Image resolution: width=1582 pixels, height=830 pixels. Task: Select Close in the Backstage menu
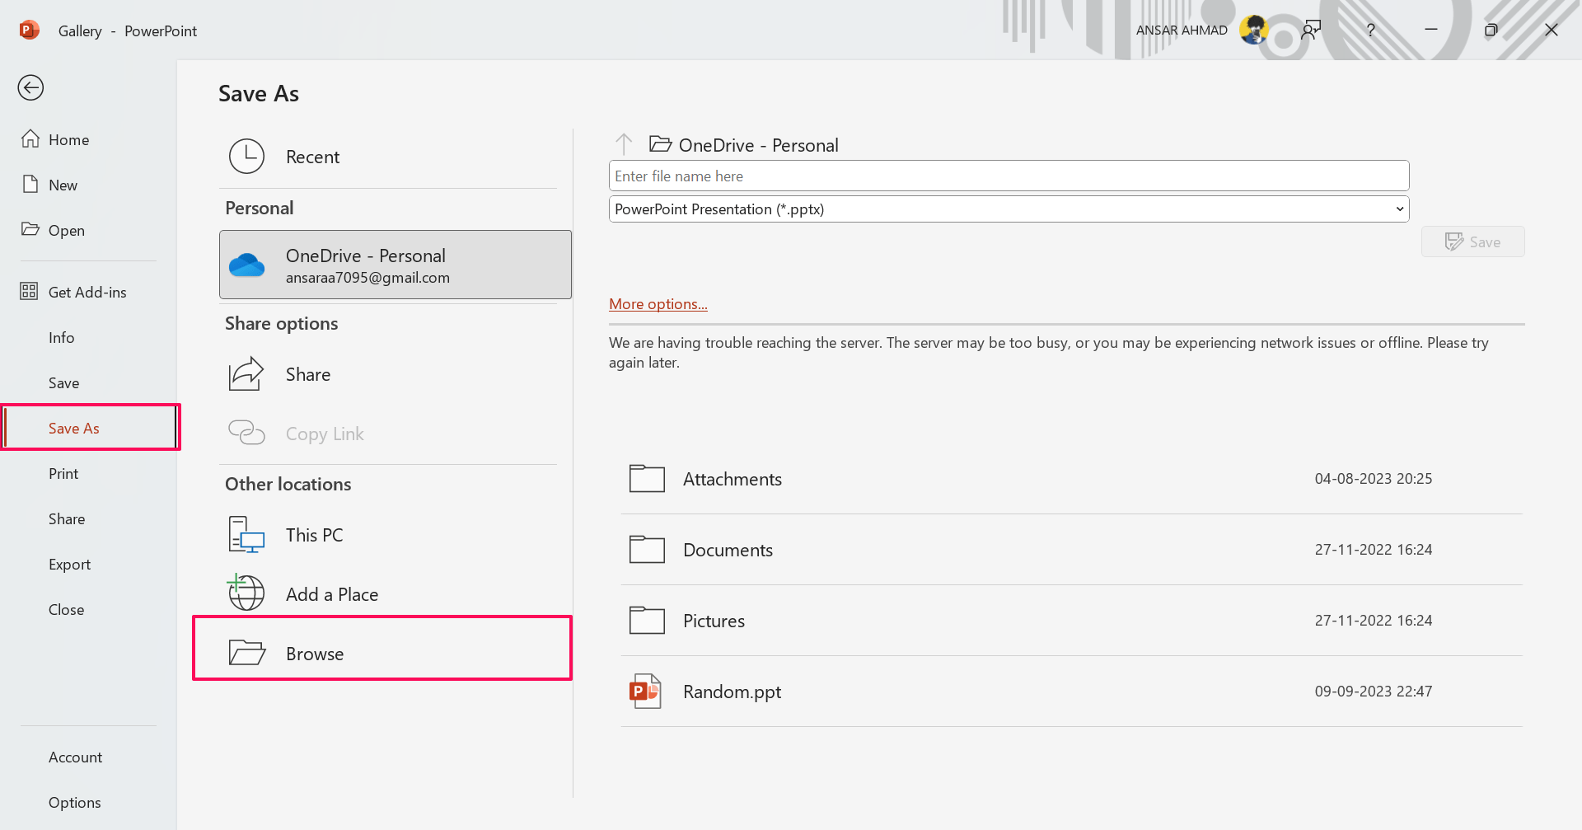[x=66, y=609]
